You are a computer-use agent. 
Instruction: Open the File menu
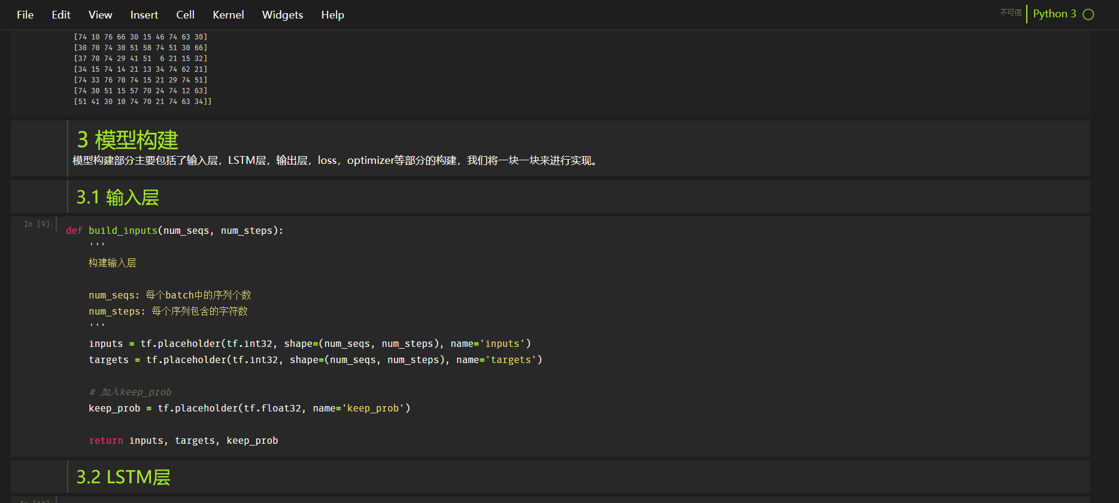(x=25, y=15)
